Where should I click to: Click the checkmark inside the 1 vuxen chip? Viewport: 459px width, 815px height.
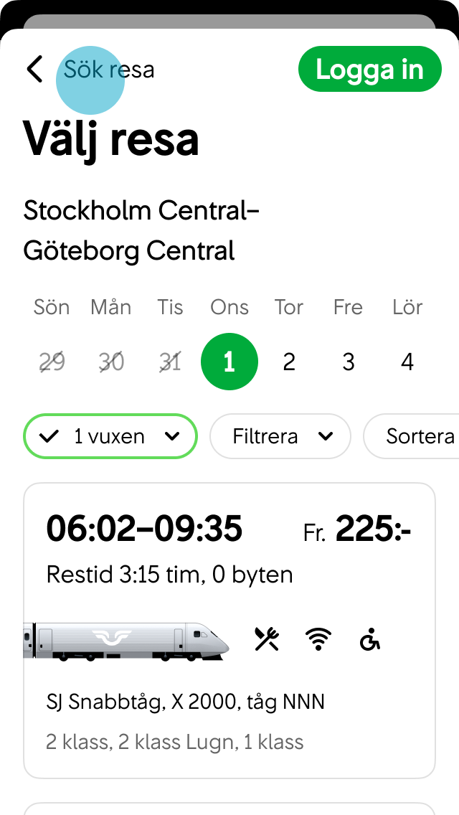point(50,436)
